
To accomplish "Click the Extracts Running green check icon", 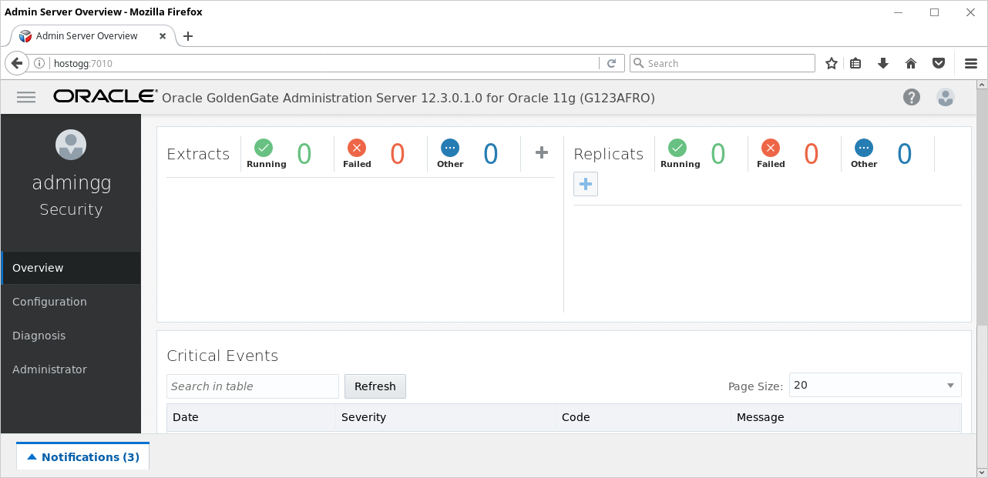I will click(x=264, y=148).
